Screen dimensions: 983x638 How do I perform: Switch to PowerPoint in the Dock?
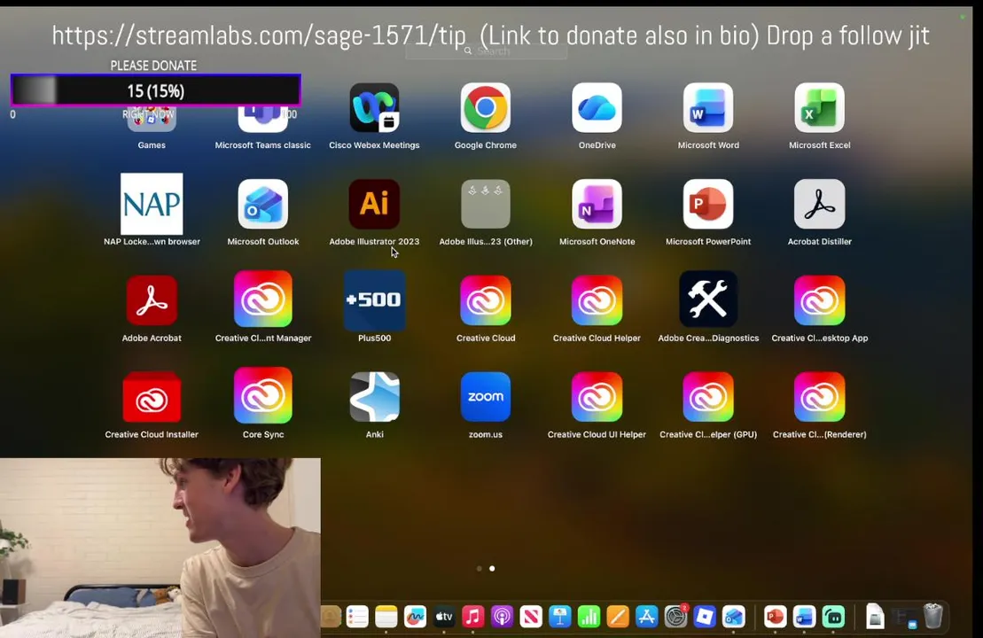coord(776,617)
